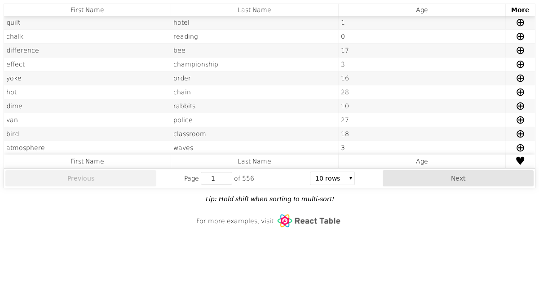Expand the row for quilt hotel
Image resolution: width=539 pixels, height=283 pixels.
[x=520, y=22]
